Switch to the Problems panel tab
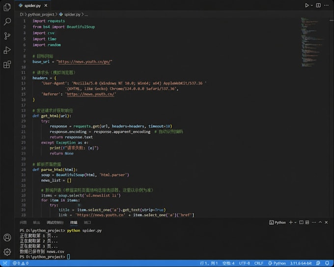Screen dimensions: 334x267 23,222
